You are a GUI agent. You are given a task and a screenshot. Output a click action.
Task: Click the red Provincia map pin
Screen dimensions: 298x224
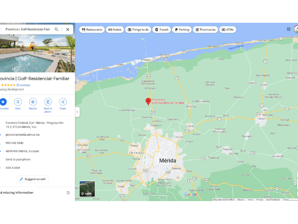pos(148,101)
